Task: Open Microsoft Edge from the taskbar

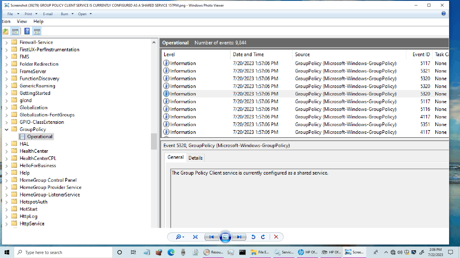Action: click(x=171, y=252)
